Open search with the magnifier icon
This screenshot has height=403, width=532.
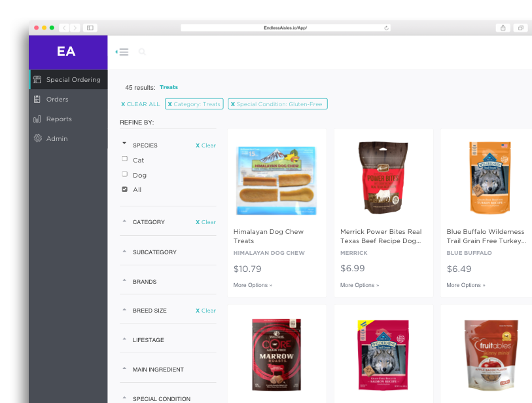(x=142, y=52)
